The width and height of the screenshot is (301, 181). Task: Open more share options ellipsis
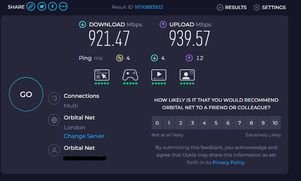tap(63, 7)
